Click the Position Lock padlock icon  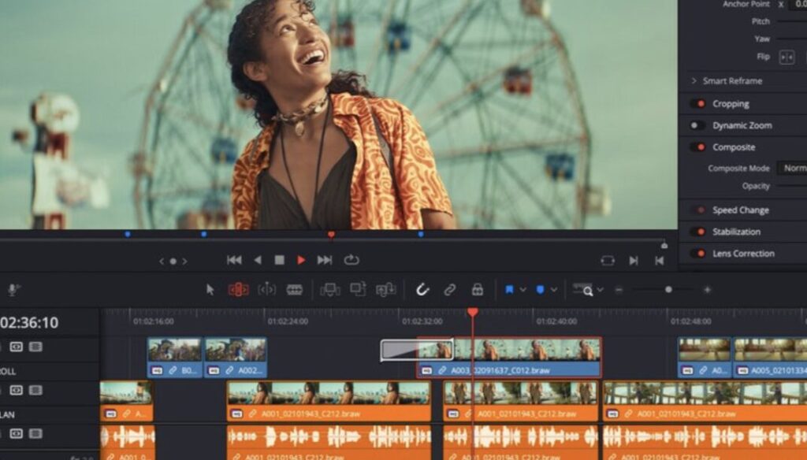point(477,290)
